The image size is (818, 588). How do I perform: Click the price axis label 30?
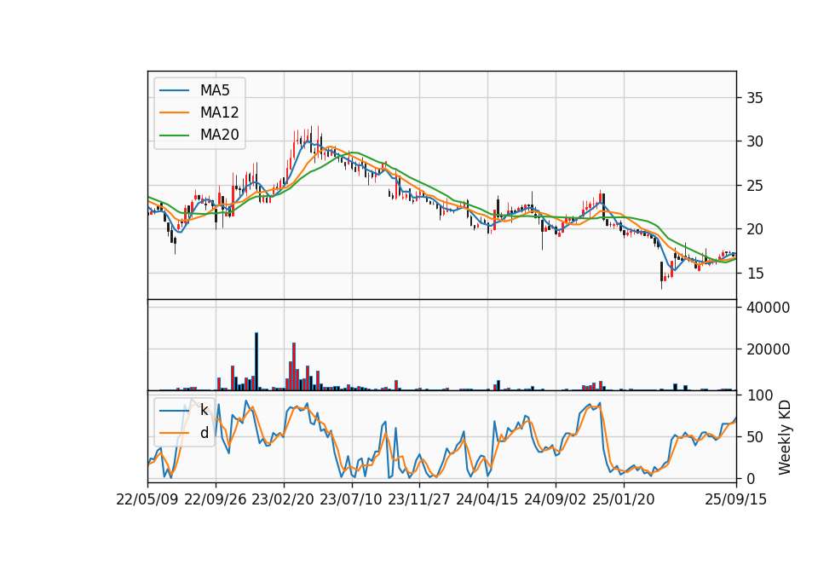755,141
